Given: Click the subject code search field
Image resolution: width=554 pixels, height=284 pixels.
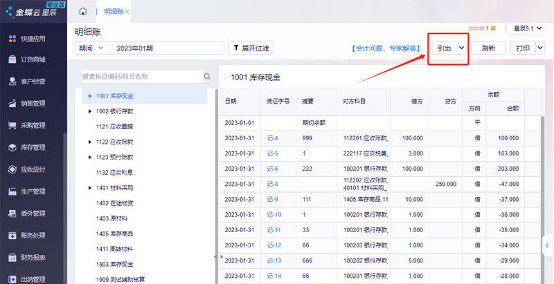Looking at the screenshot, I should [141, 77].
